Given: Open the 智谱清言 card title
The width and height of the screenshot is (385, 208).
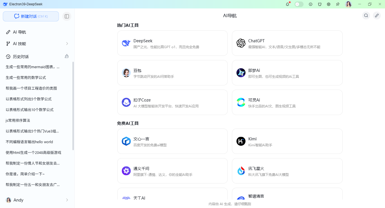Looking at the screenshot, I should 256,196.
